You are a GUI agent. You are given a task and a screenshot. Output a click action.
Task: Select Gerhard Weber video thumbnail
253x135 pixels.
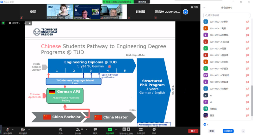tap(114, 12)
